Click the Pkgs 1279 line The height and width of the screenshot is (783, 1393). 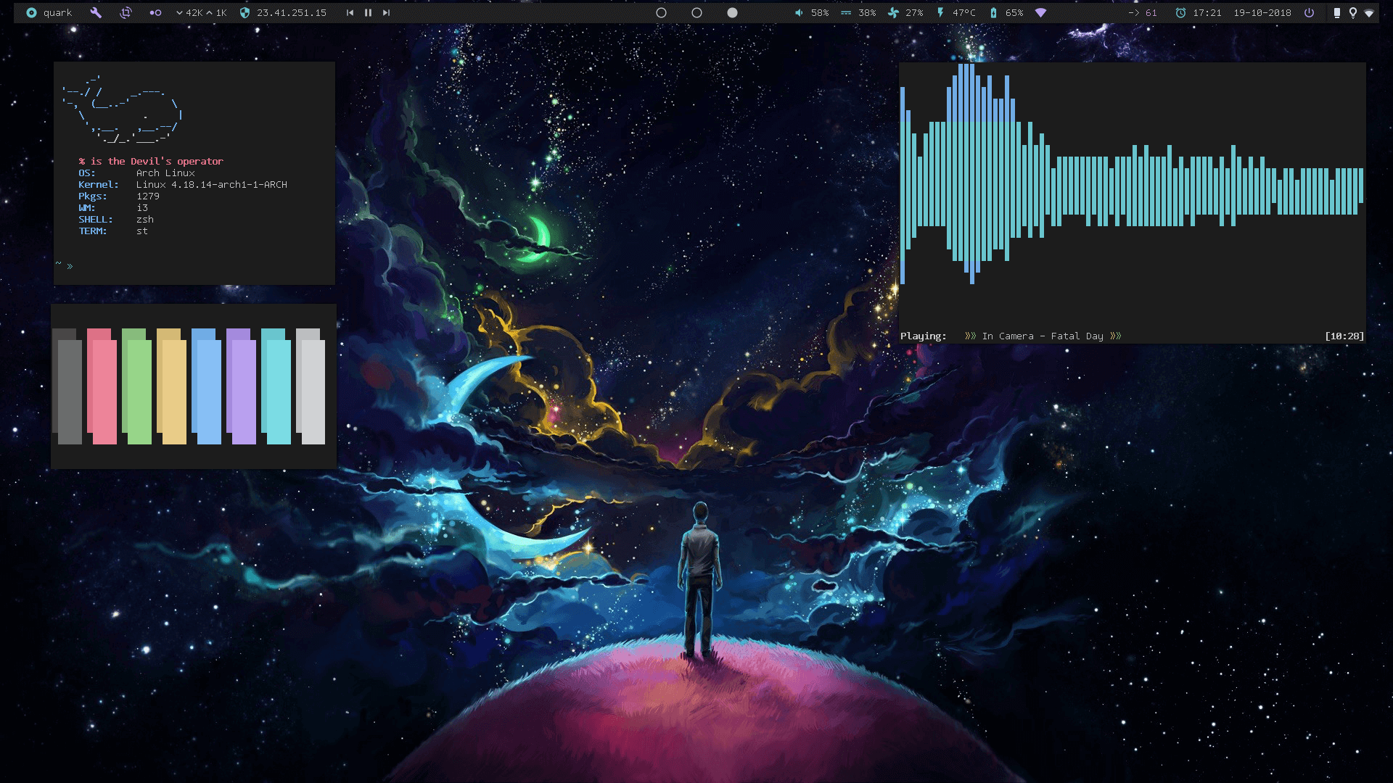[x=119, y=196]
